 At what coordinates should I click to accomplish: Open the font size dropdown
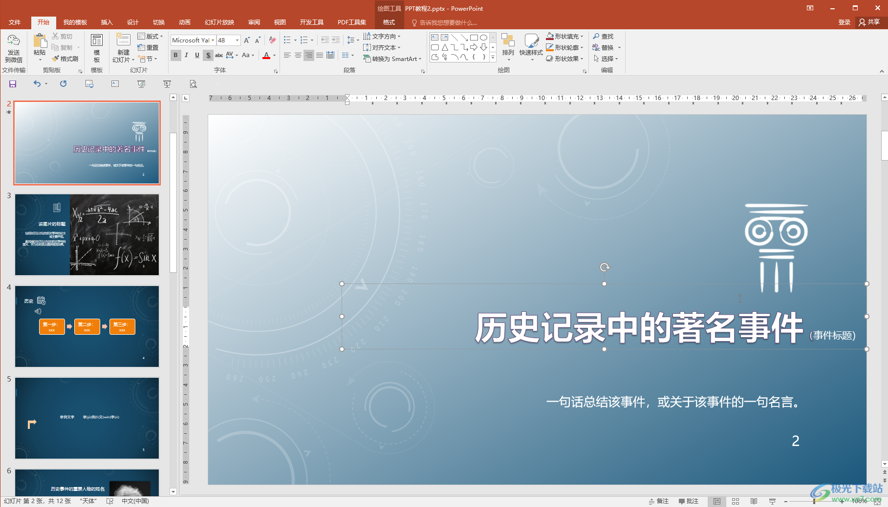238,40
